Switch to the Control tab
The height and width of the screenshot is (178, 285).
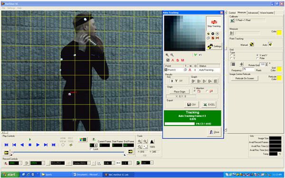click(x=232, y=13)
